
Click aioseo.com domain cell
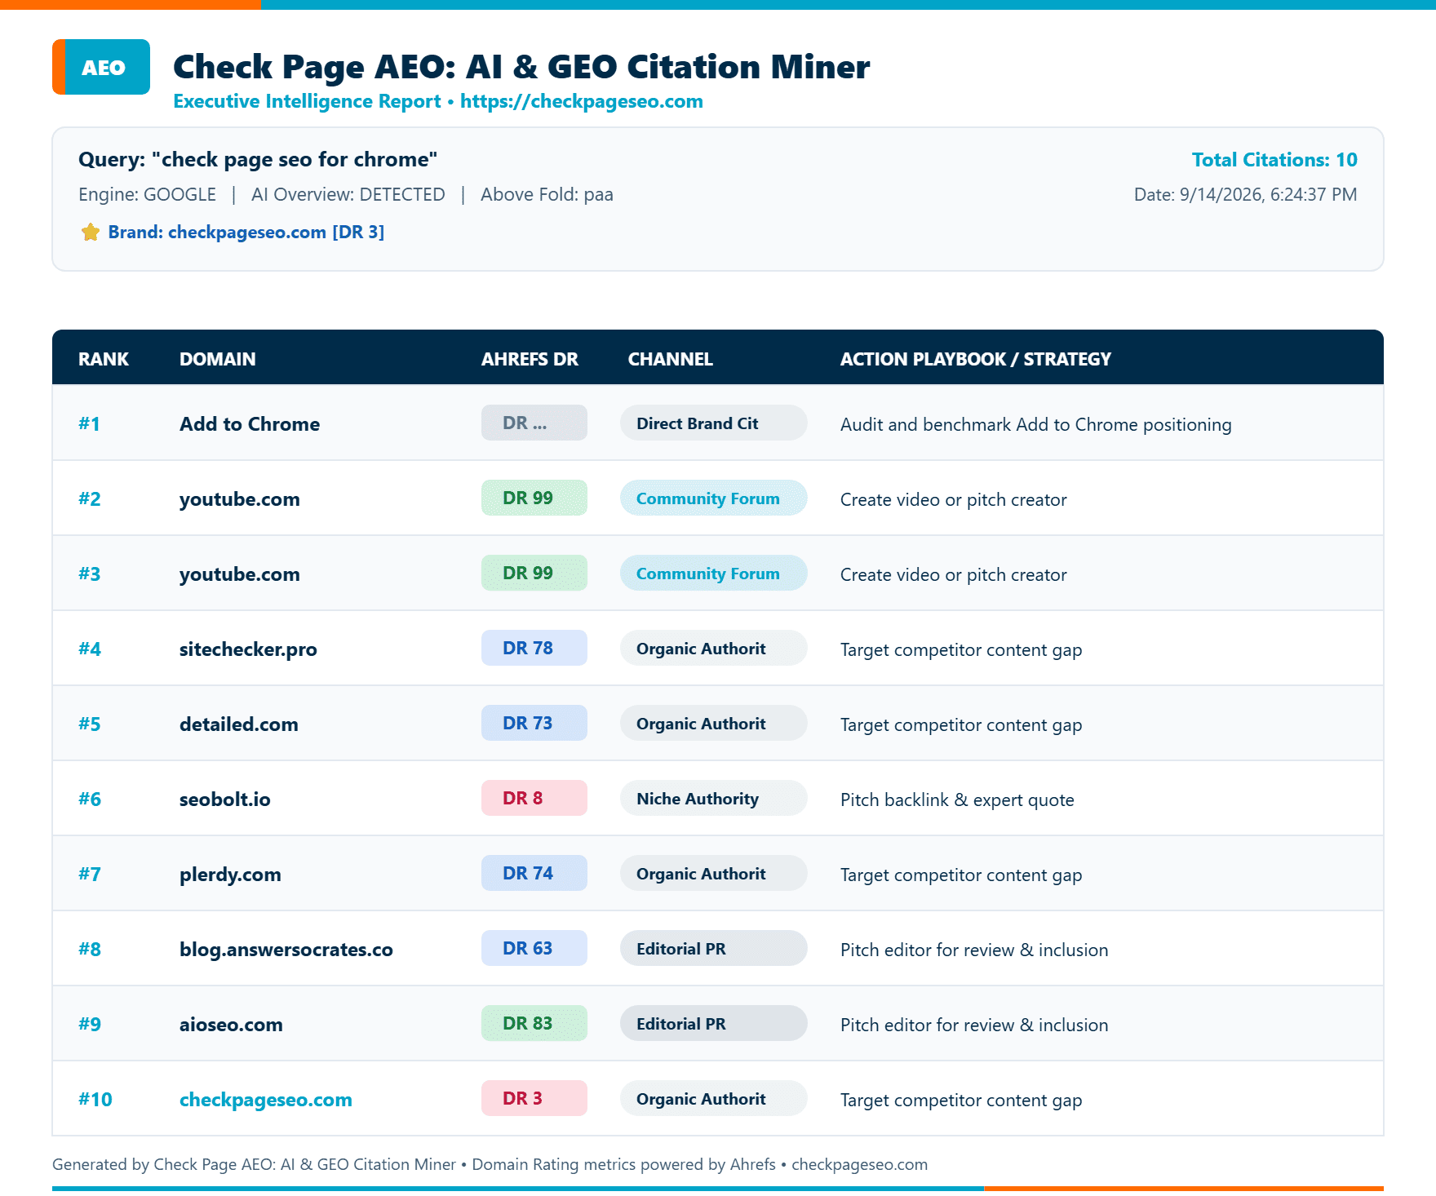pos(231,1024)
